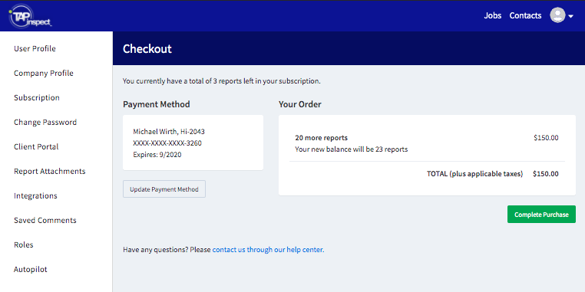Click the Your Order heading
This screenshot has width=585, height=292.
300,104
